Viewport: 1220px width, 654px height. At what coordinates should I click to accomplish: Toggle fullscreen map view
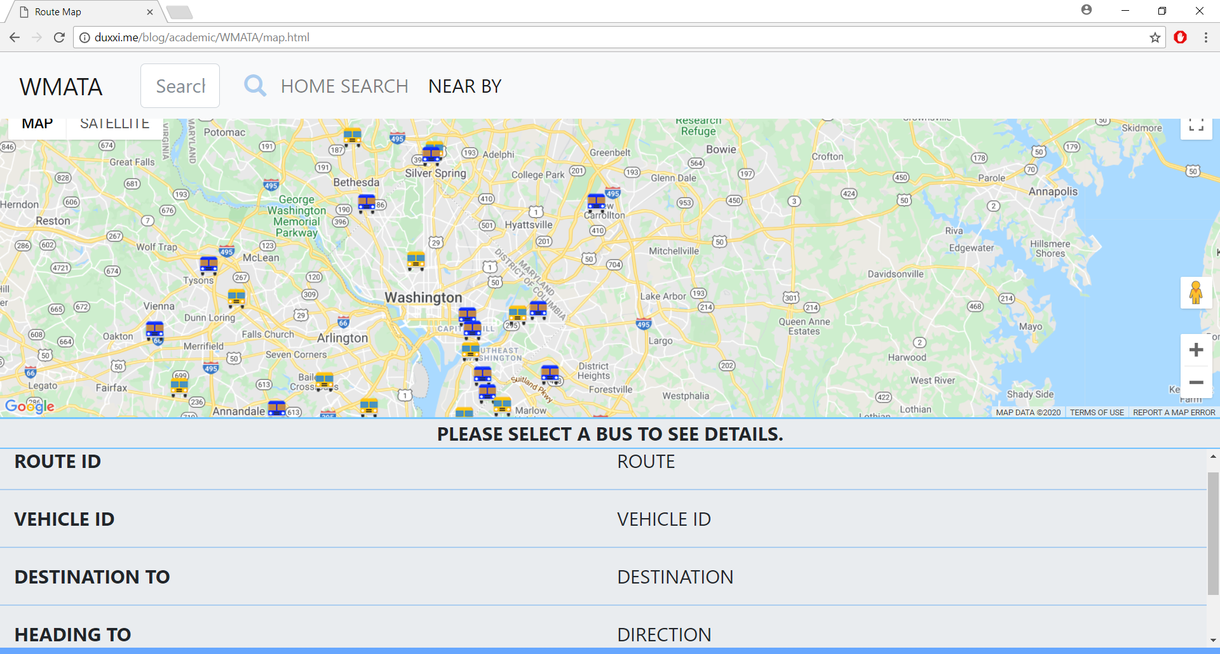coord(1196,125)
